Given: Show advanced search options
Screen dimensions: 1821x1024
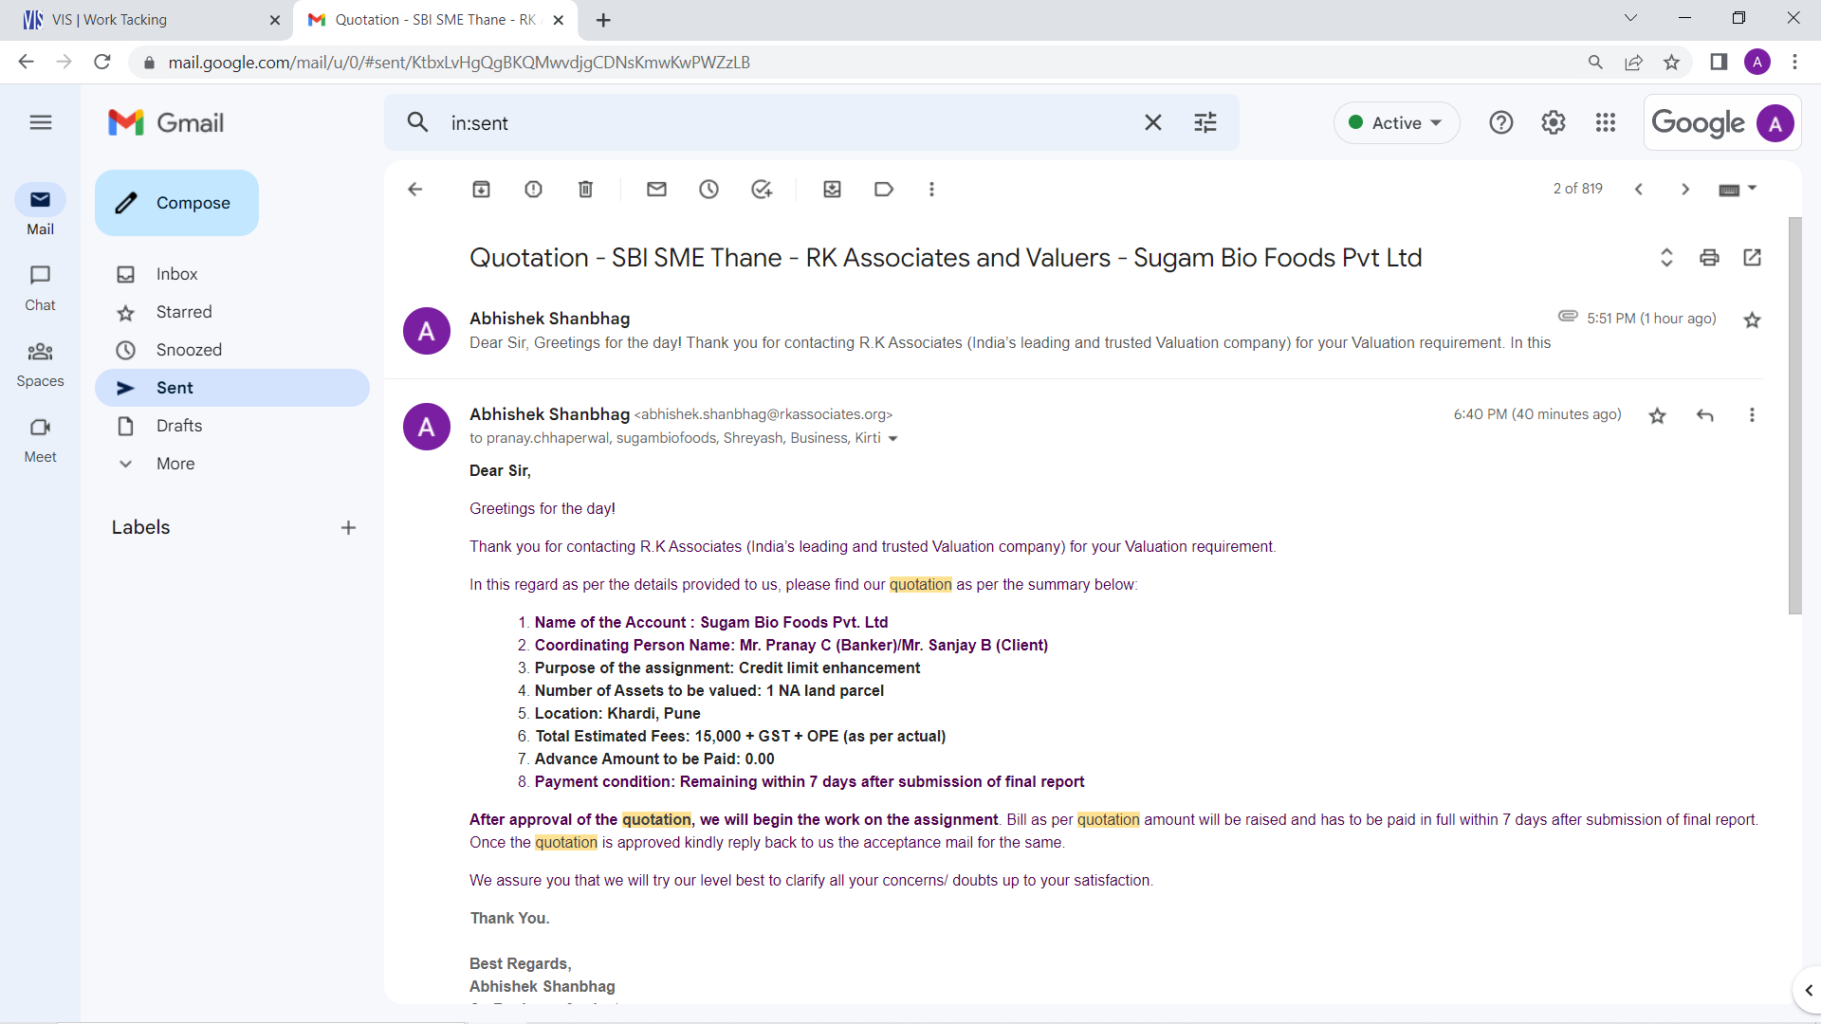Looking at the screenshot, I should 1205,122.
